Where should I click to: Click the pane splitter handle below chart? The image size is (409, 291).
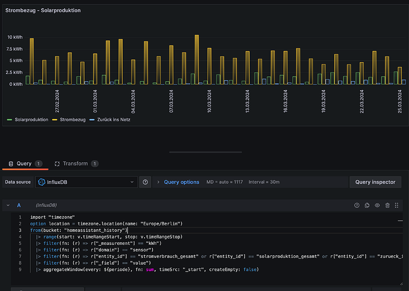206,152
